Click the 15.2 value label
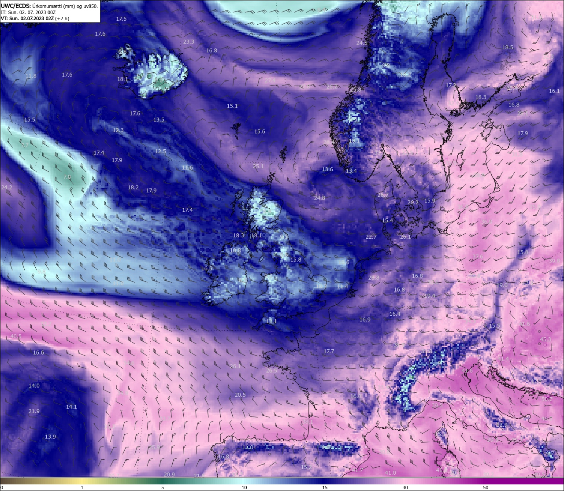564x491 pixels. 306,467
